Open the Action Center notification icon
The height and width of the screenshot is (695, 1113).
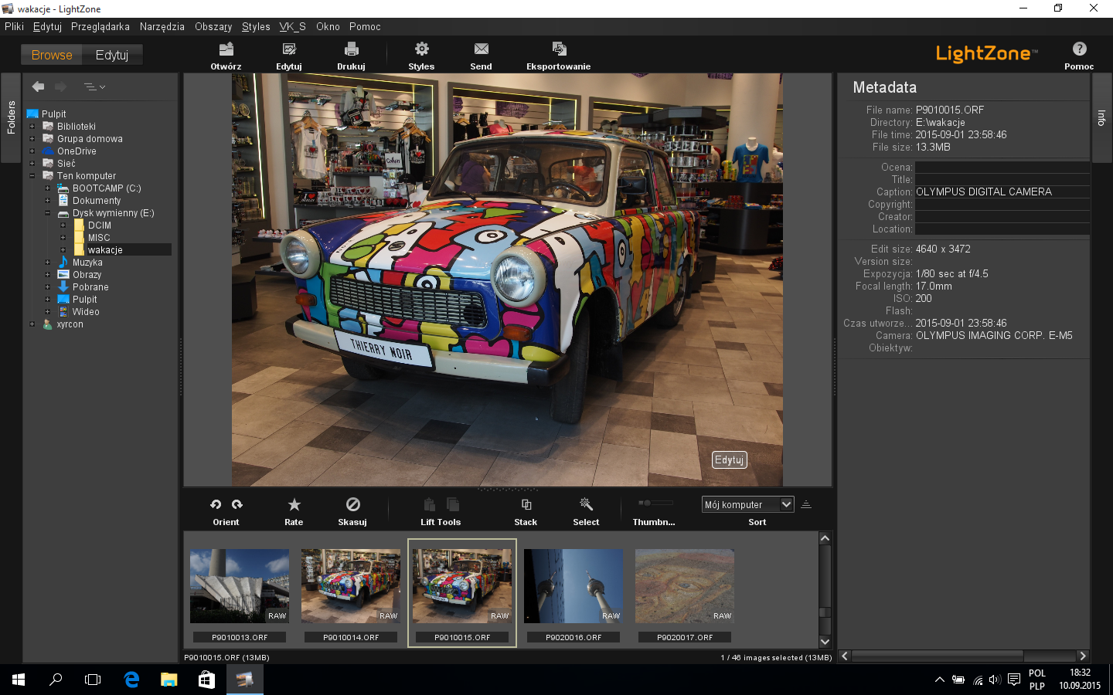pos(1014,680)
